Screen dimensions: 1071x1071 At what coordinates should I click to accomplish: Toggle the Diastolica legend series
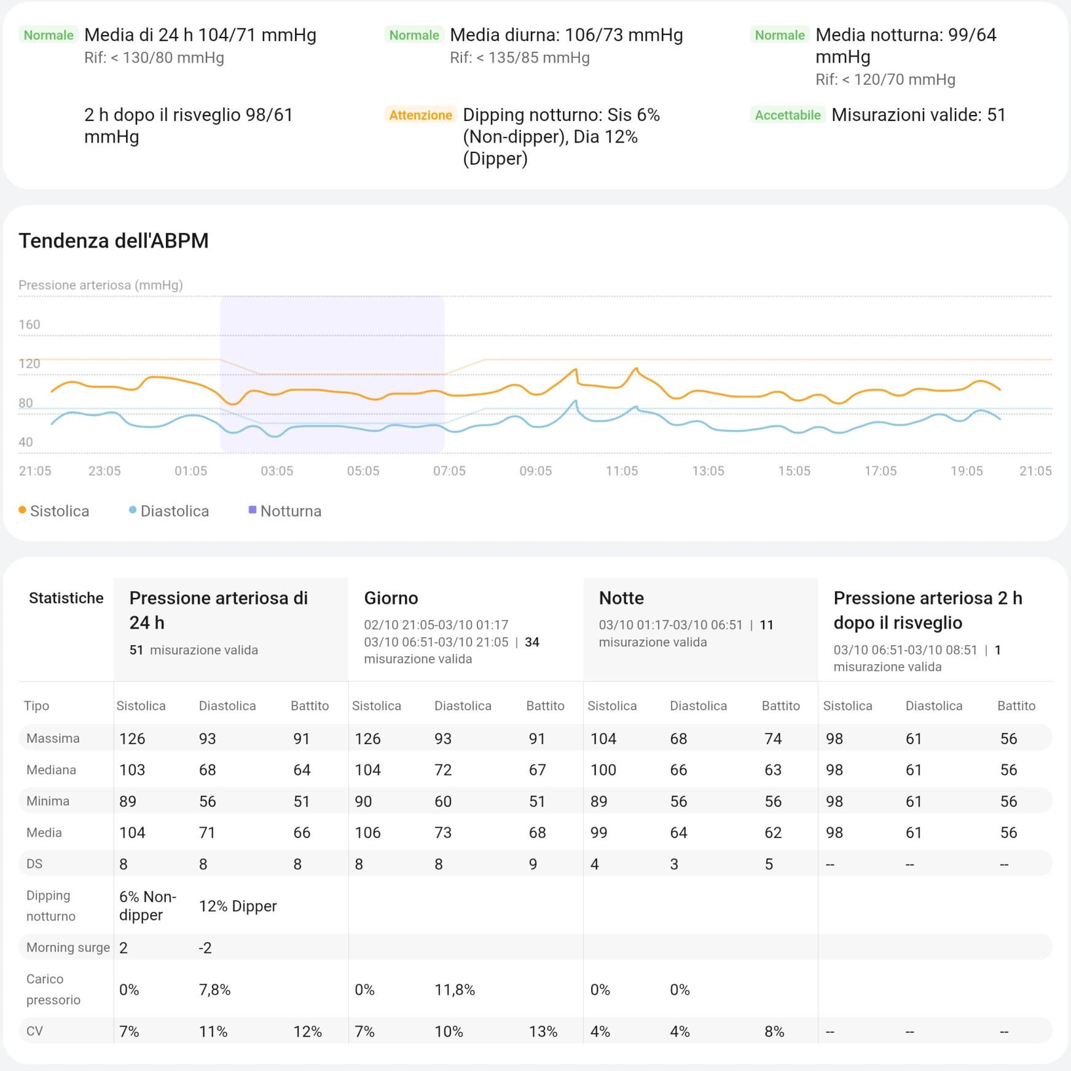click(x=169, y=511)
